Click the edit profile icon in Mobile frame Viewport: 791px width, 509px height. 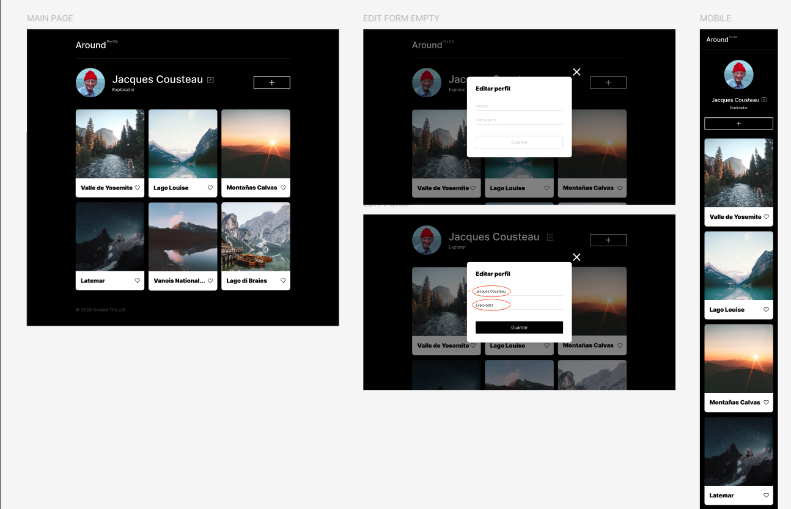coord(764,100)
